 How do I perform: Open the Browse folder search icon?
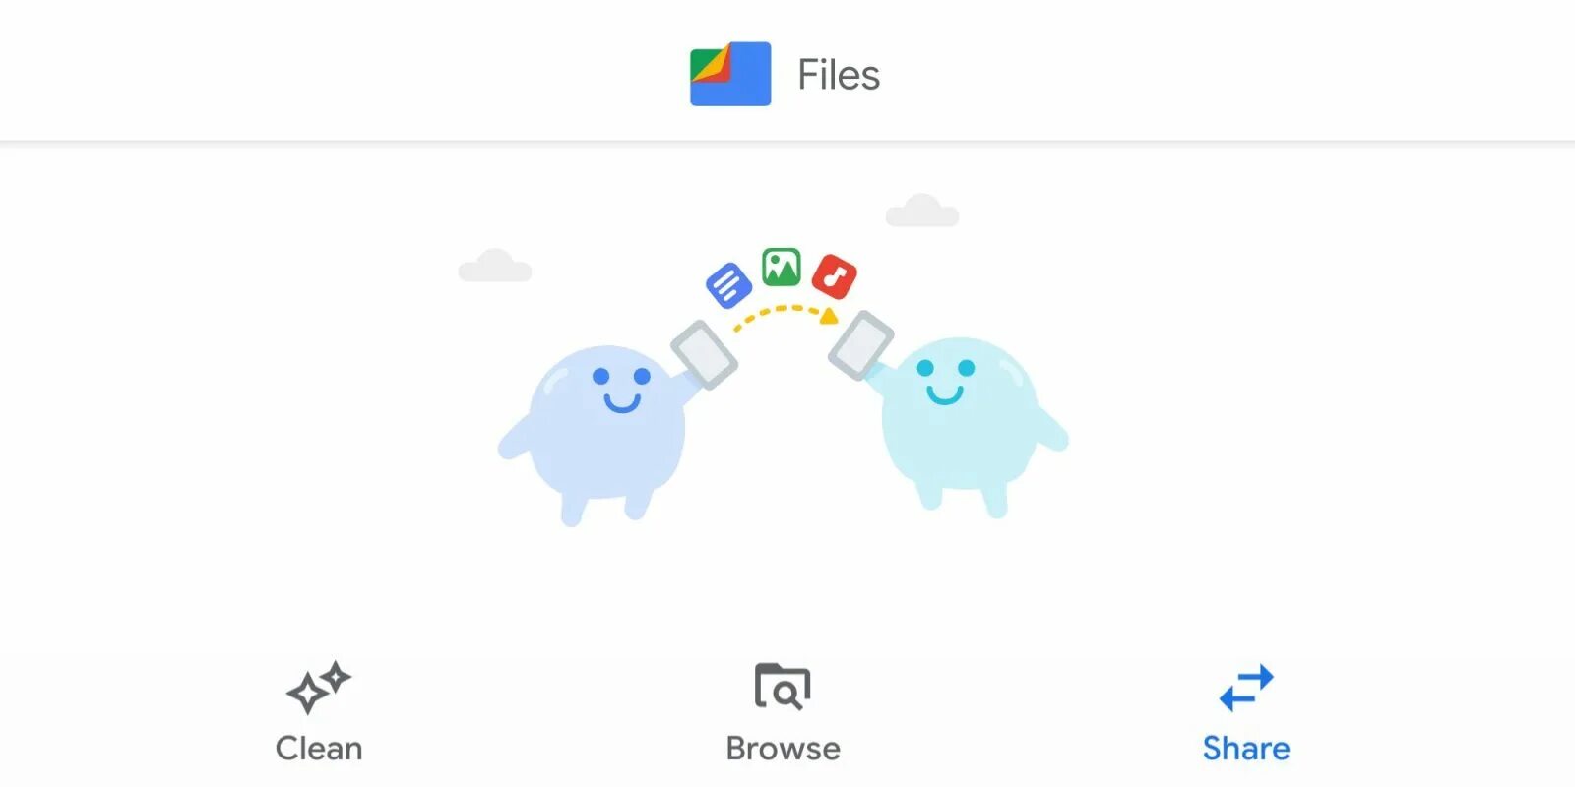(x=783, y=687)
